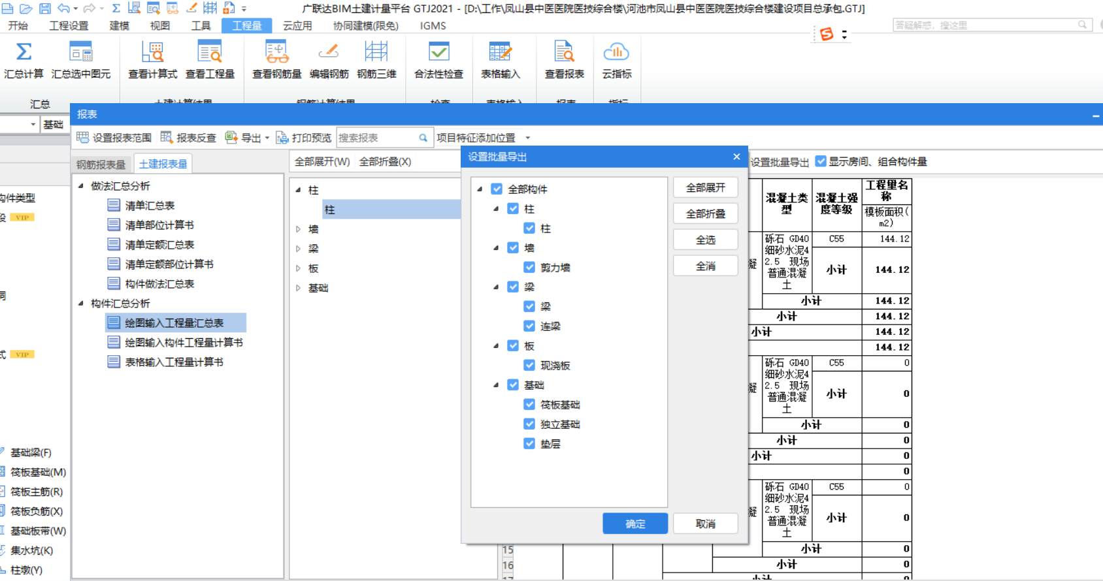The image size is (1103, 581).
Task: Click the undo arrow icon
Action: point(63,8)
